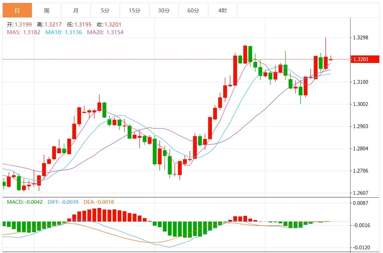Click the MA10: 1.3136 indicator label
Screen dimensions: 383x253
pyautogui.click(x=63, y=32)
